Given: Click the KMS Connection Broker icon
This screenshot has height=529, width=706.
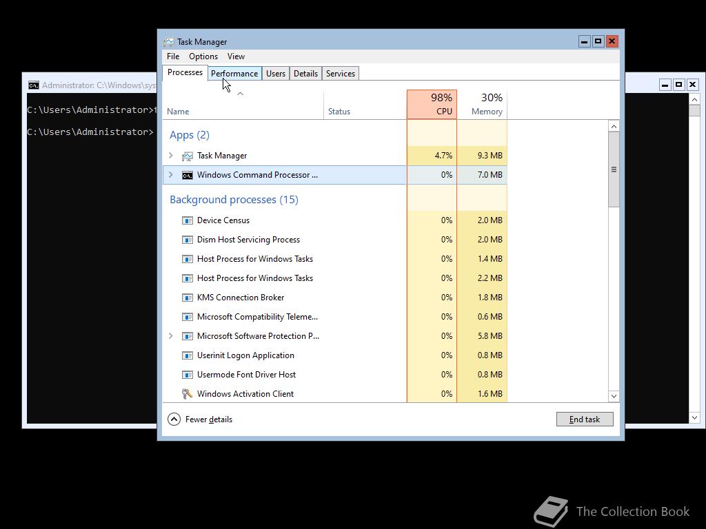Looking at the screenshot, I should (x=188, y=298).
